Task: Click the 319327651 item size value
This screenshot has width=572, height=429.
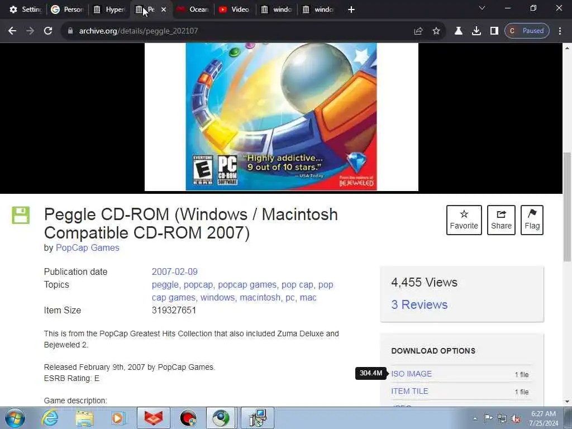Action: [x=174, y=311]
